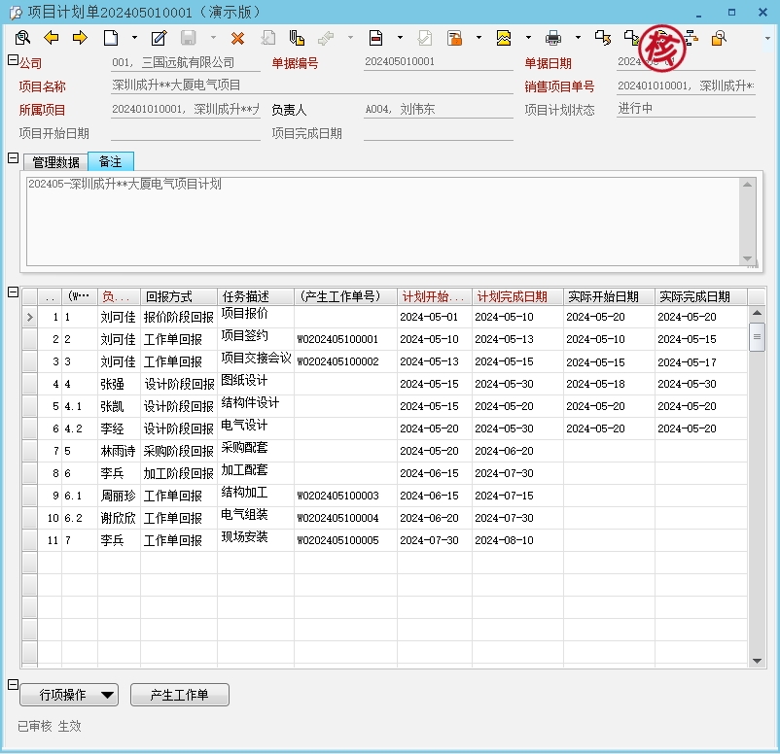Open toolbar overflow arrow at far right
Viewport: 780px width, 754px height.
click(x=768, y=38)
